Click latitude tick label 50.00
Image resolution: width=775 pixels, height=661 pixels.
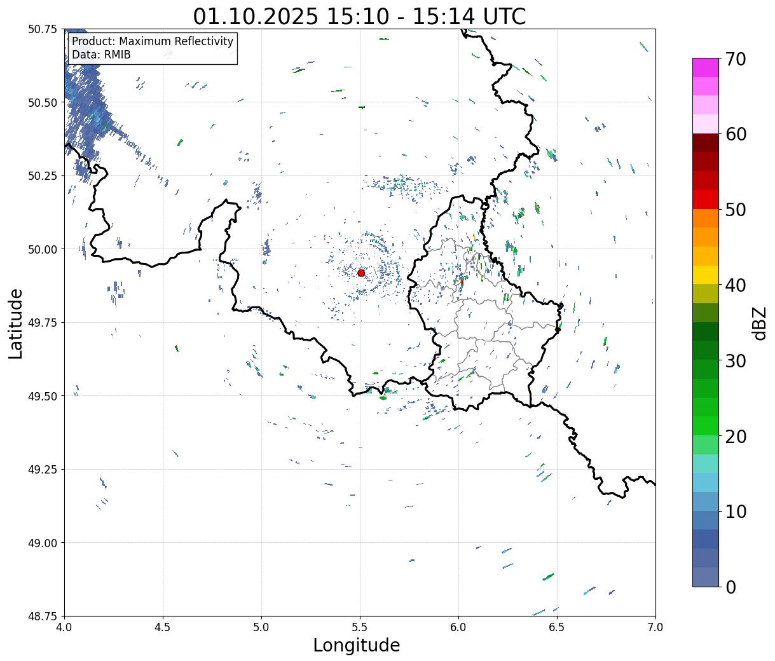43,249
